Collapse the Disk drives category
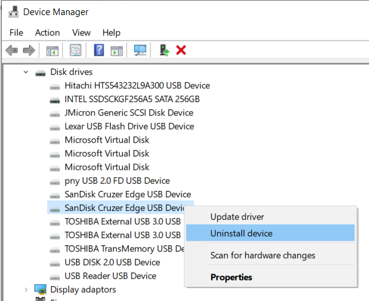Viewport: 369px width, 301px height. coord(26,72)
